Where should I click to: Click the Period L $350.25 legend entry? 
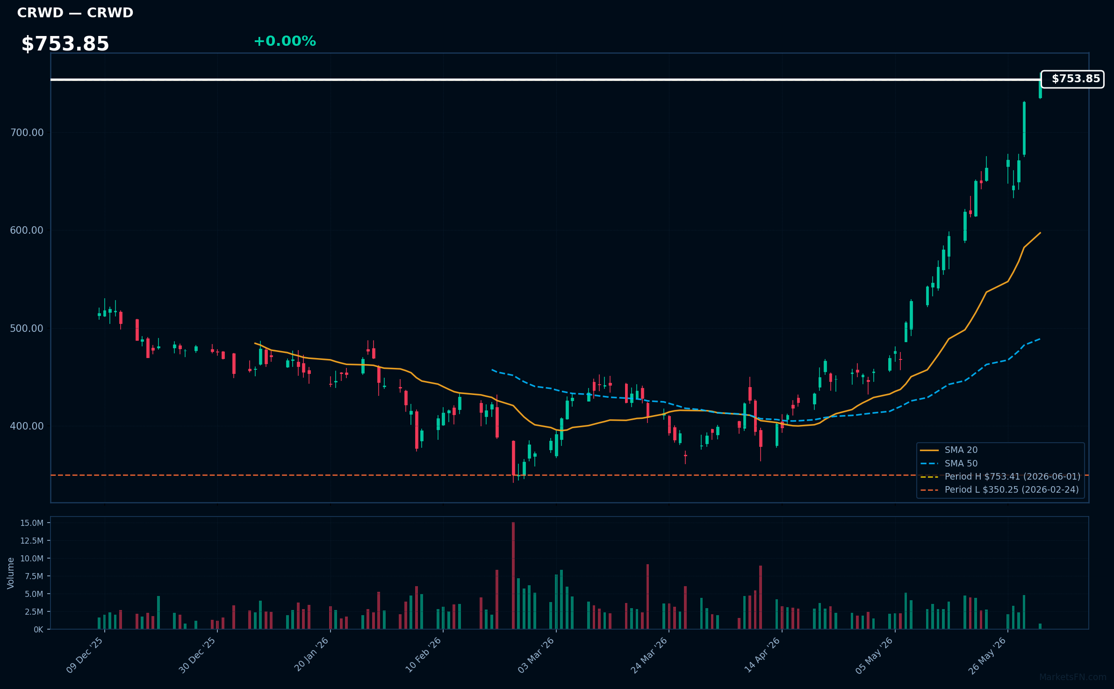pyautogui.click(x=999, y=490)
